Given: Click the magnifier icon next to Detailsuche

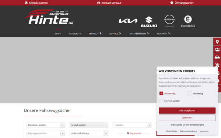Looking at the screenshot, I should point(128,133).
